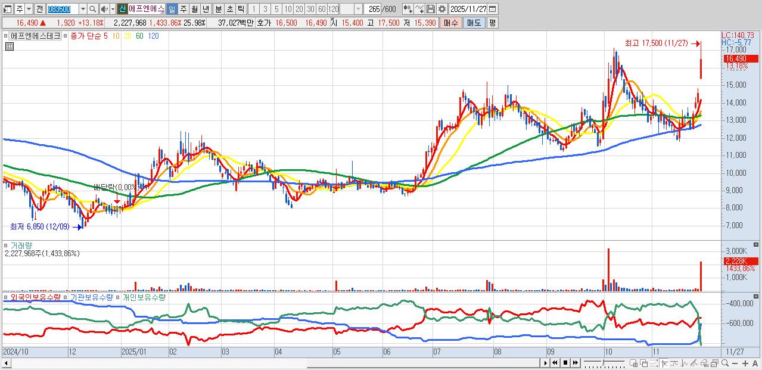
Task: Select the 월 (monthly) period toggle
Action: click(194, 9)
